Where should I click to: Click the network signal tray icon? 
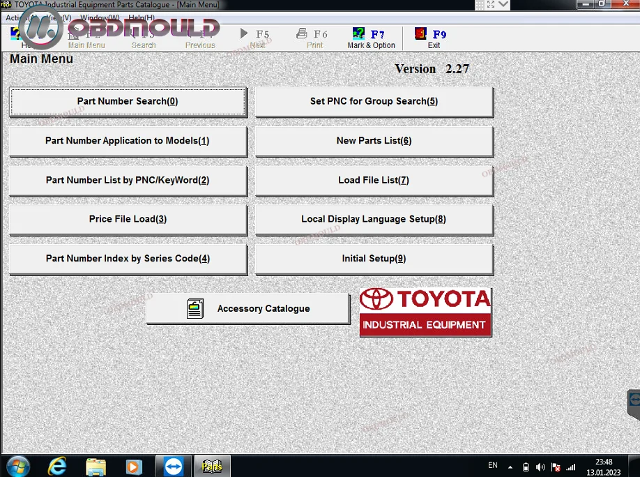point(570,467)
